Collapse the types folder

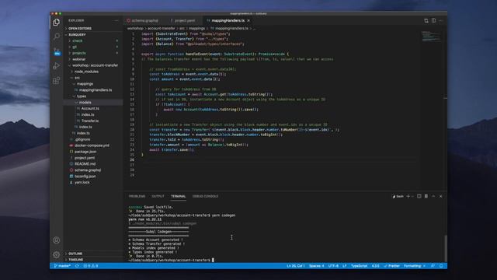point(82,96)
